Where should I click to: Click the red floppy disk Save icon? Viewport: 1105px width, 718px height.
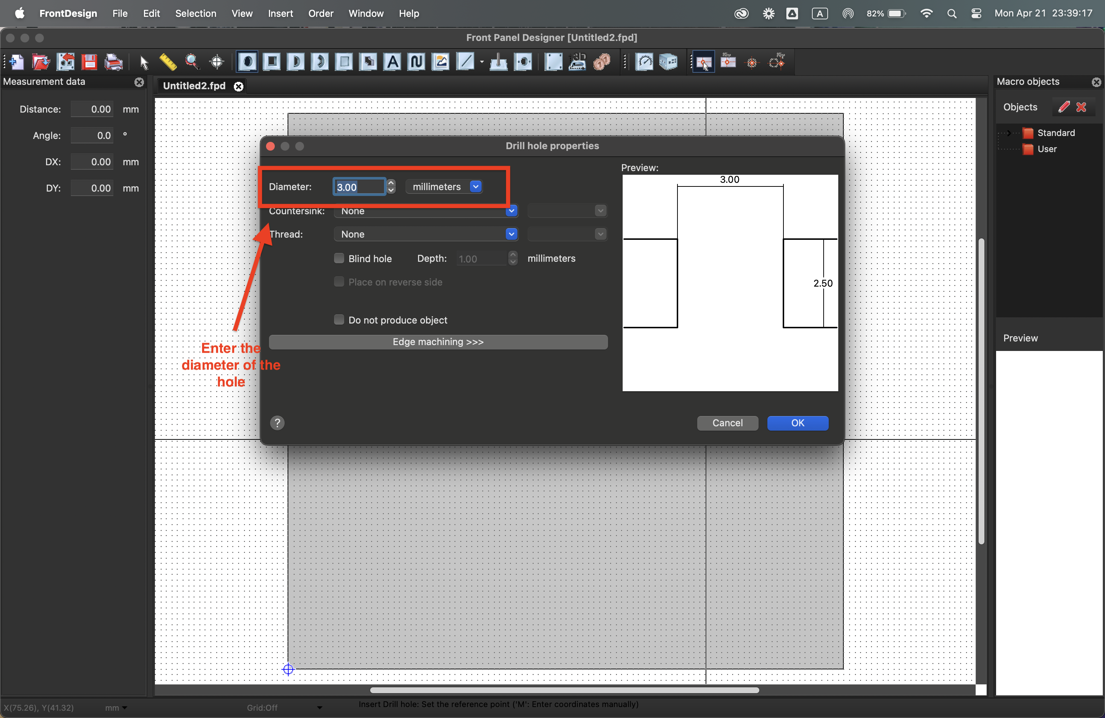point(89,62)
